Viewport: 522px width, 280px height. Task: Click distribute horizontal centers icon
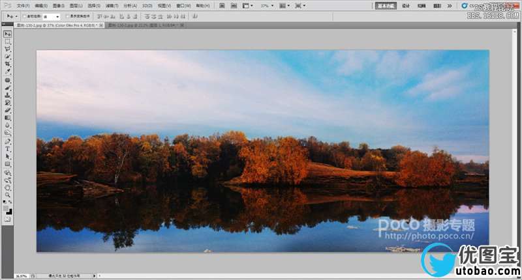[x=176, y=16]
